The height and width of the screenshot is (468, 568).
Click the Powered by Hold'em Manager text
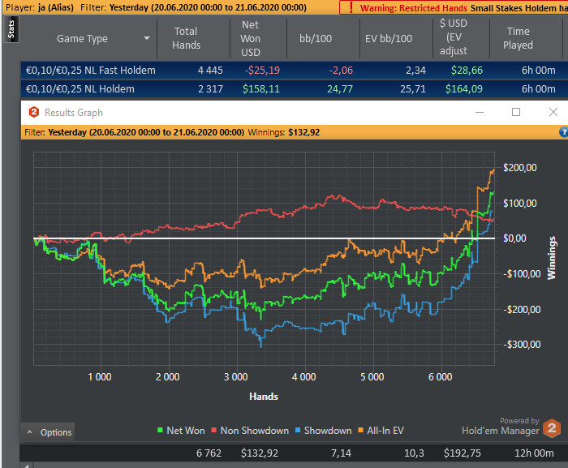501,427
